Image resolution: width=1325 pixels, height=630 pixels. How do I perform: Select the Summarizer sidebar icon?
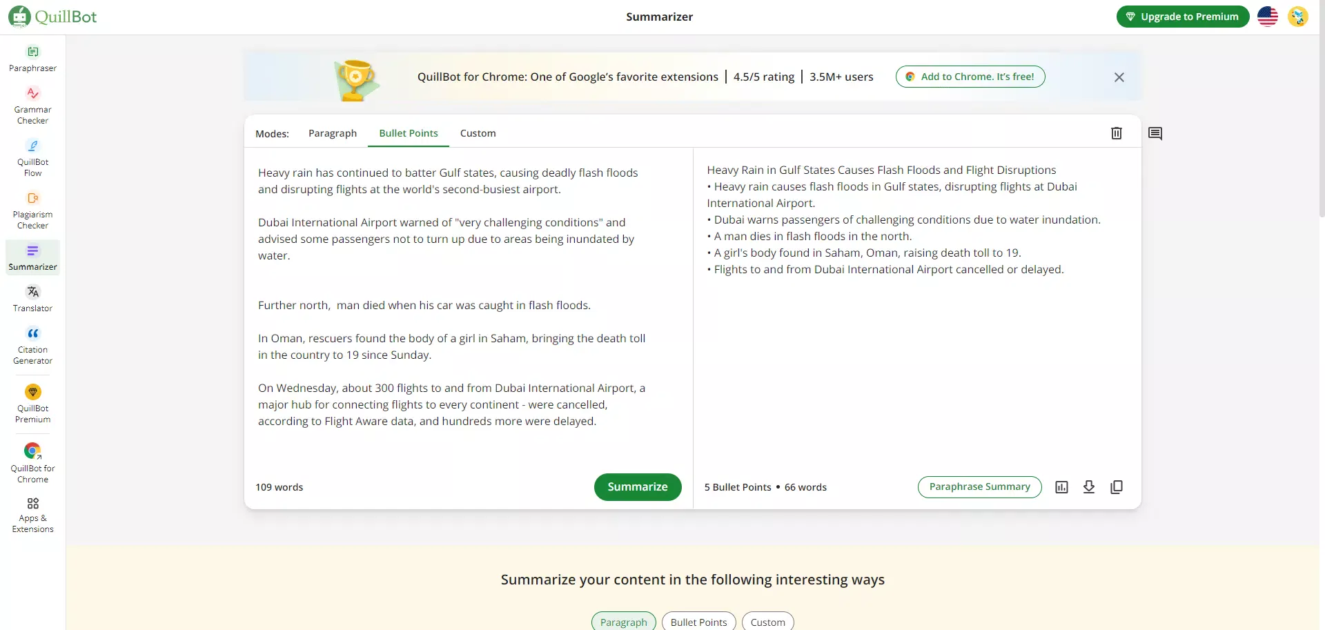(32, 257)
